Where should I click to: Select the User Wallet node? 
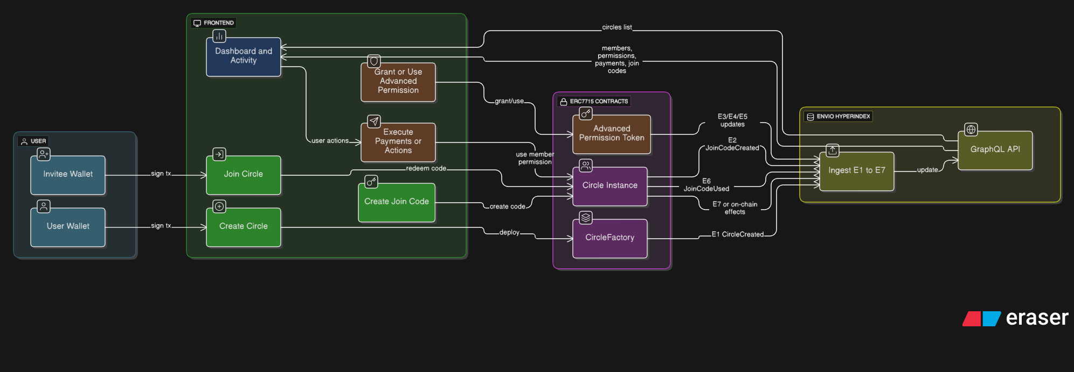pyautogui.click(x=68, y=227)
